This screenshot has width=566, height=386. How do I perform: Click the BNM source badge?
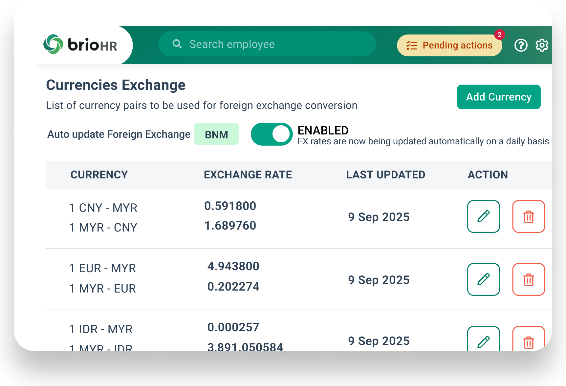point(216,134)
